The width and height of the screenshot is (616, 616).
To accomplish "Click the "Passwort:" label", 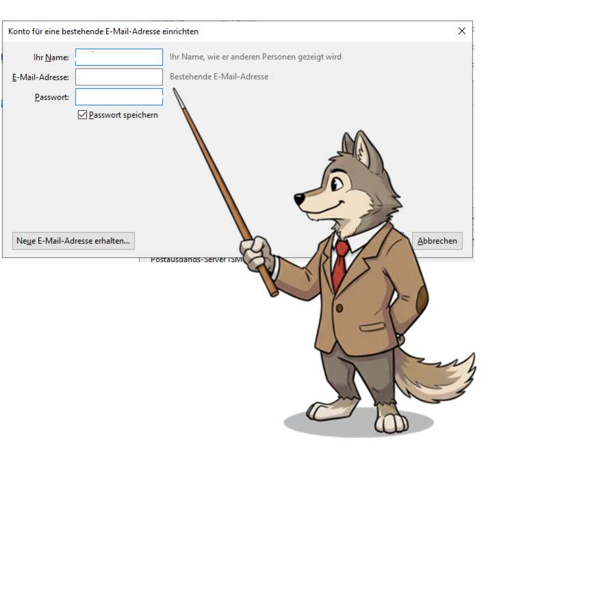I will (x=52, y=97).
